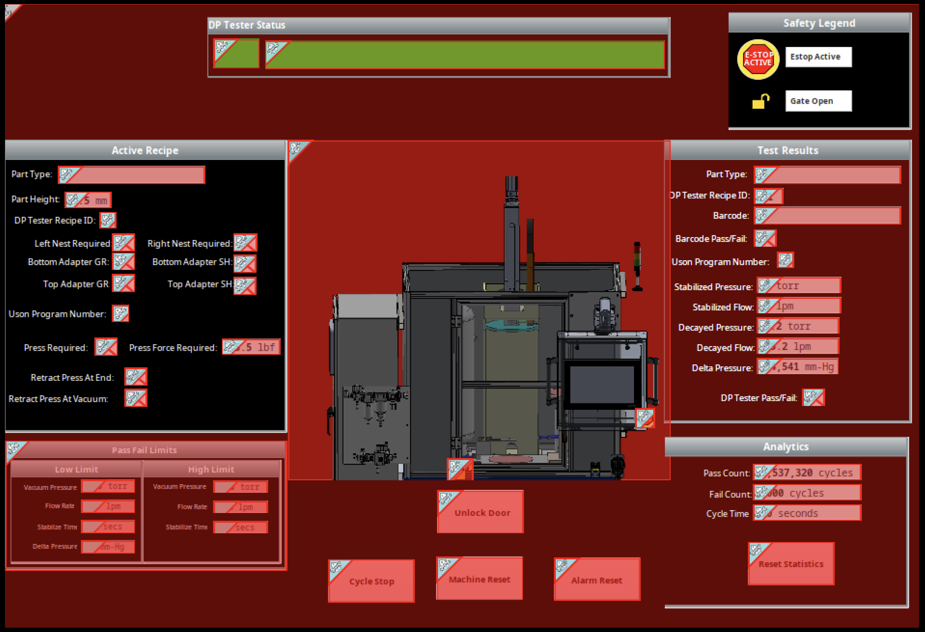The height and width of the screenshot is (632, 925).
Task: Click the small square DP Tester status indicator
Action: 236,53
